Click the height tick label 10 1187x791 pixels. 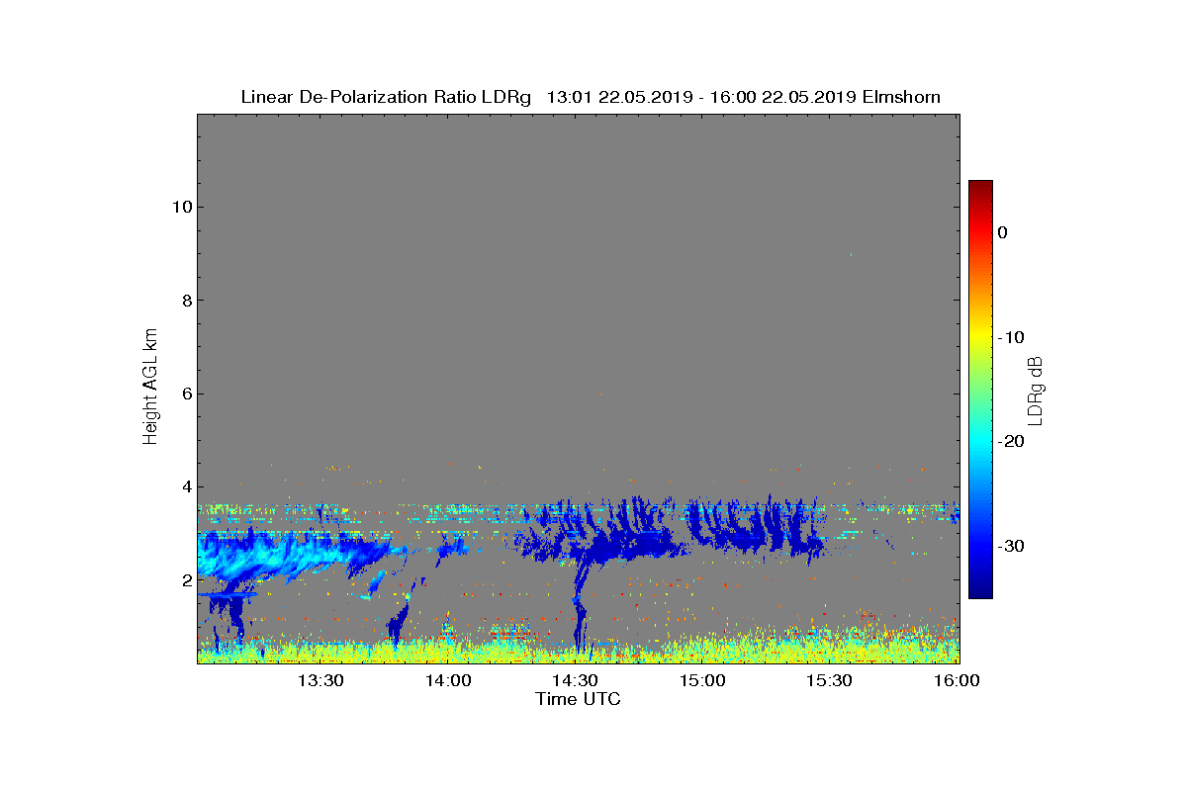tap(180, 207)
